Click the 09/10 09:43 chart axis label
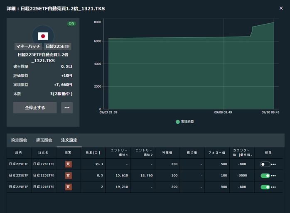This screenshot has height=213, width=290. [x=270, y=113]
